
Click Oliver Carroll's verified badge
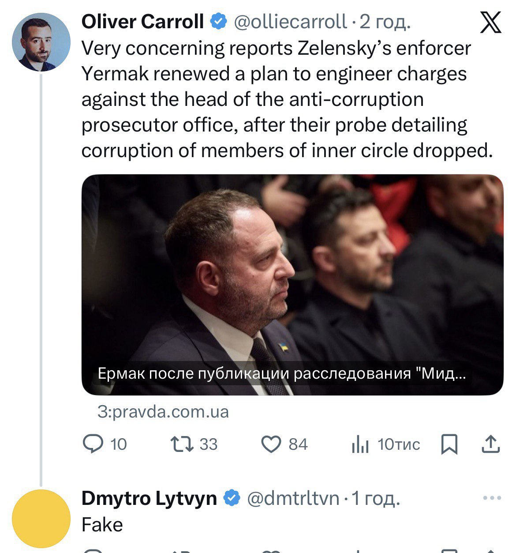click(x=218, y=22)
